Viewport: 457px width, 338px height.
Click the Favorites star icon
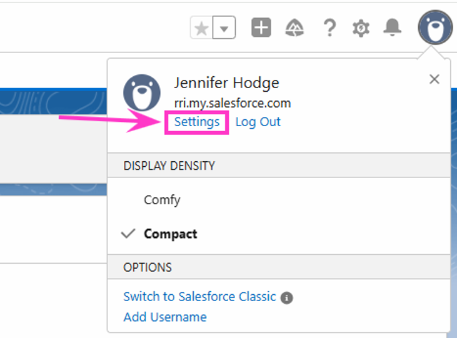[201, 27]
